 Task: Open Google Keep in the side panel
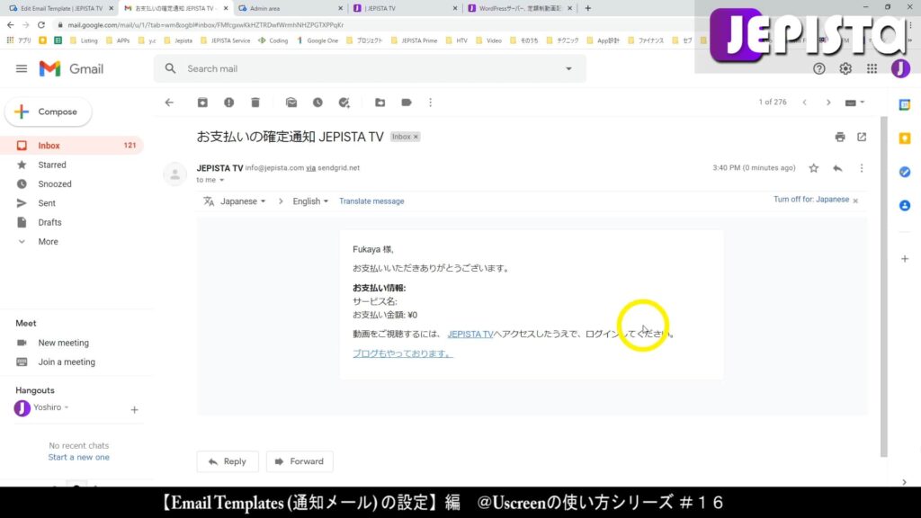click(905, 138)
